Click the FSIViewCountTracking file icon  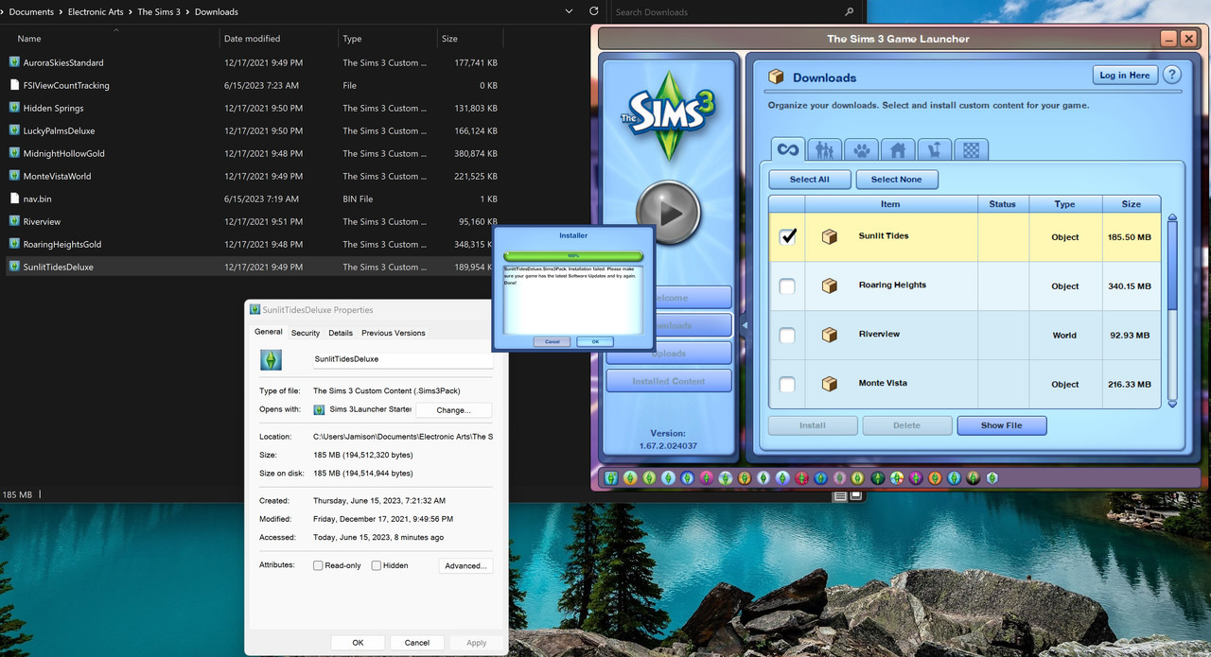[x=14, y=85]
